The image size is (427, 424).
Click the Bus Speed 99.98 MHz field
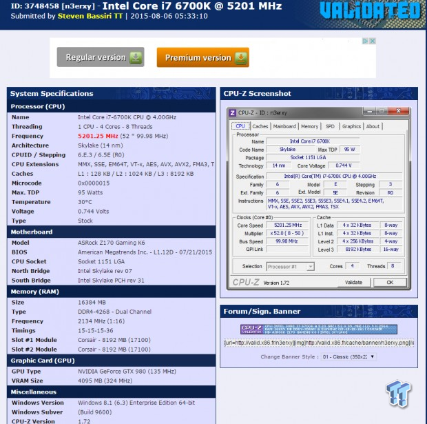point(288,241)
